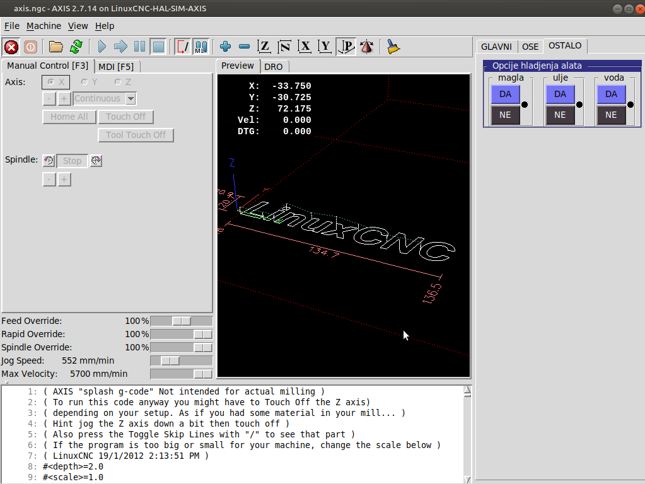This screenshot has height=484, width=645.
Task: Zoom out the preview
Action: pyautogui.click(x=245, y=47)
